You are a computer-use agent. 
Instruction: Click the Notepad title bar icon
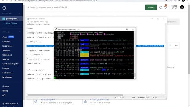point(28,19)
